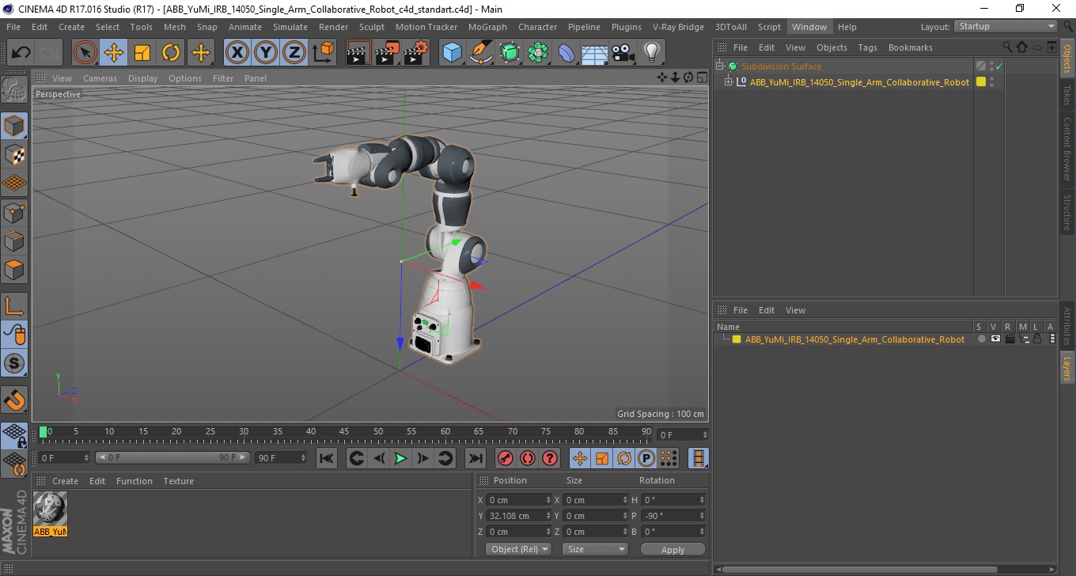The image size is (1076, 576).
Task: Switch to Polygons mode
Action: coord(14,269)
